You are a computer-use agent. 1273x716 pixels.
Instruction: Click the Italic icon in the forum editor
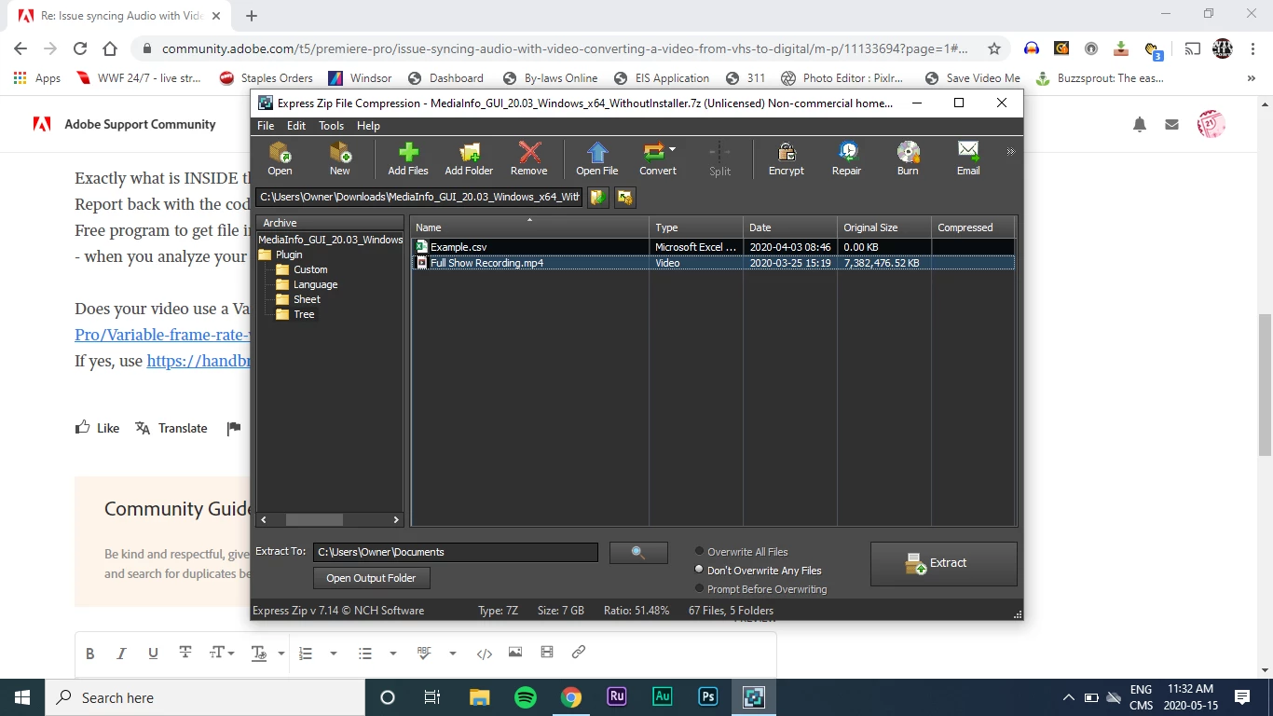click(121, 654)
